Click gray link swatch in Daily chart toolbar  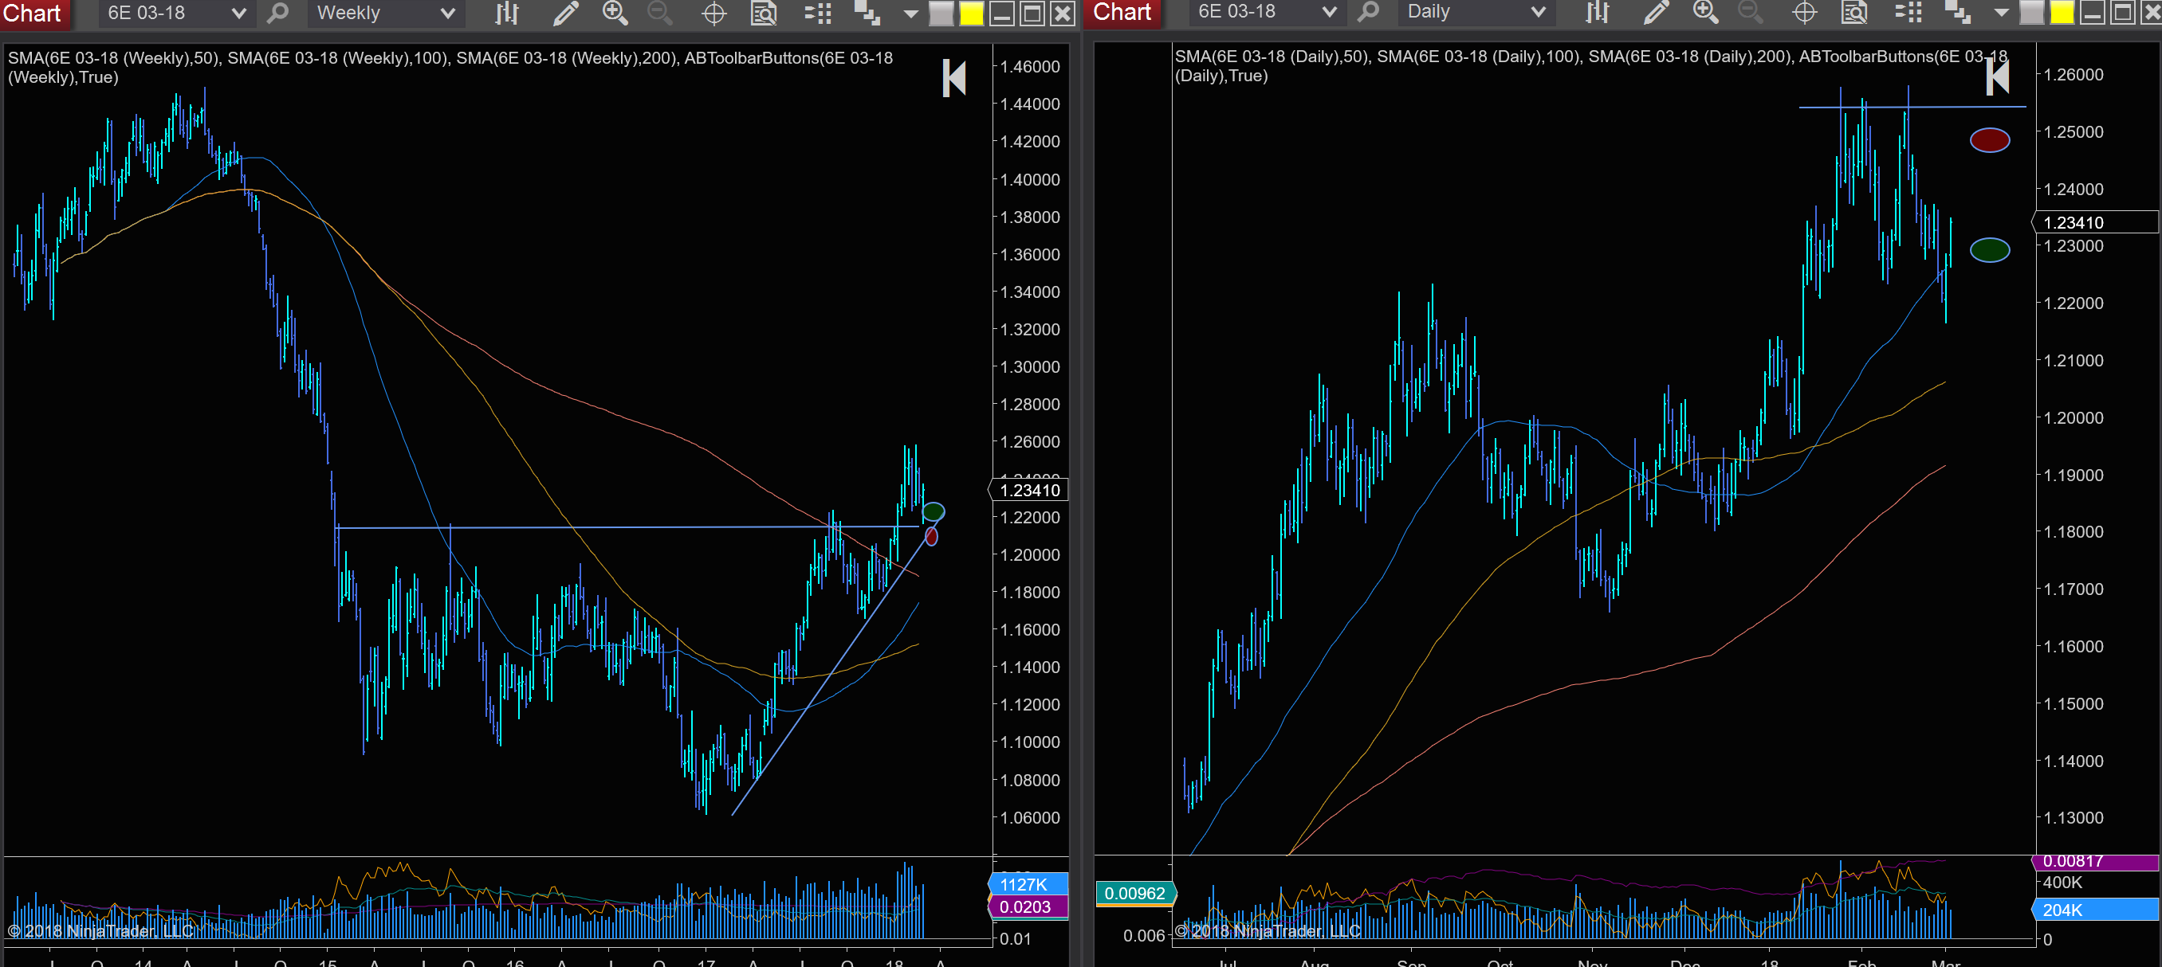(2031, 13)
